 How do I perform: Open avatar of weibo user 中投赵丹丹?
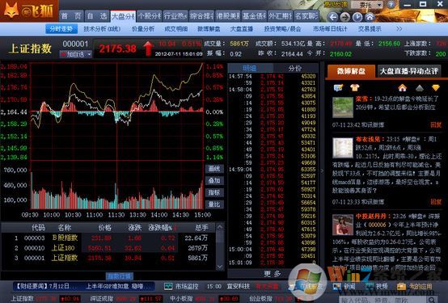tap(343, 225)
